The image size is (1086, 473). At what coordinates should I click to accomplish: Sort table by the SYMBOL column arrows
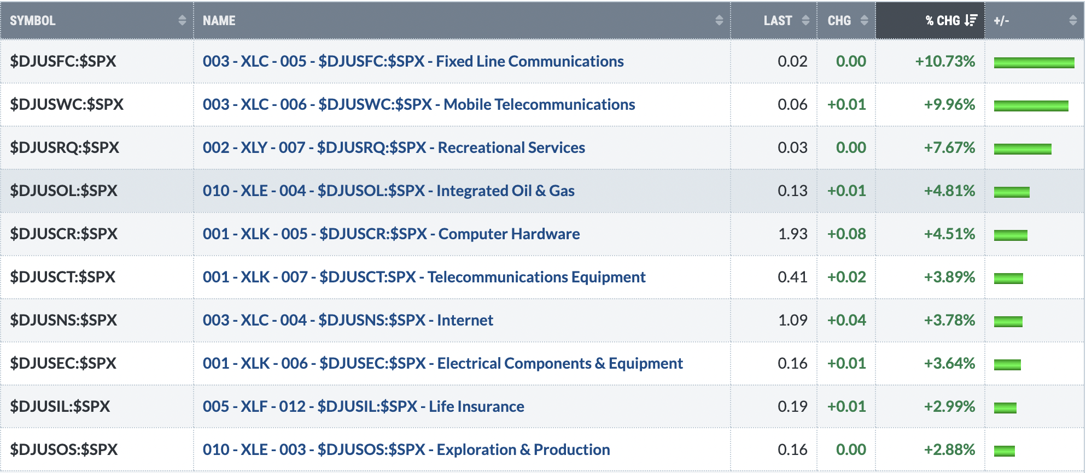[x=182, y=21]
